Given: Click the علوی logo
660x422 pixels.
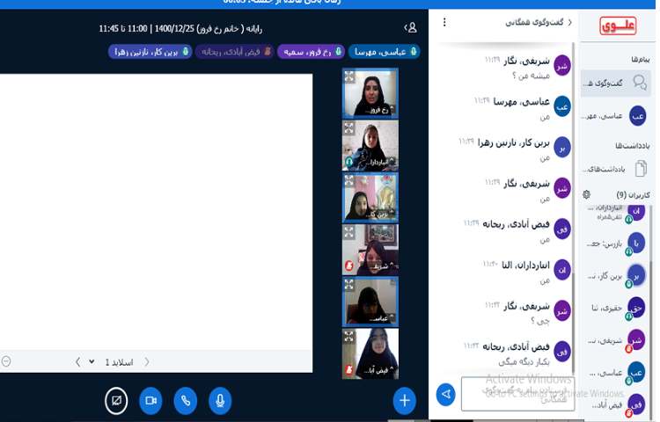Looking at the screenshot, I should [x=618, y=25].
